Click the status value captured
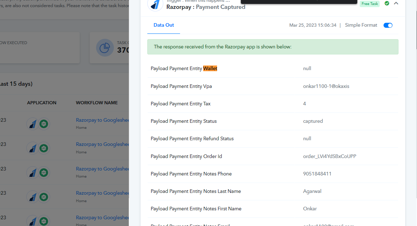 [x=313, y=121]
